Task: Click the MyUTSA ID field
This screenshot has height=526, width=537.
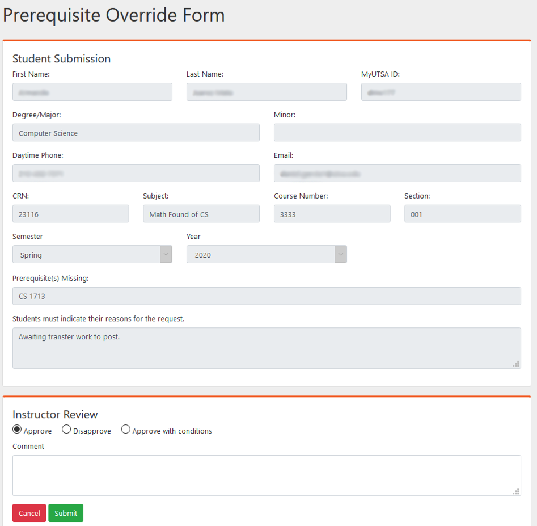Action: point(441,92)
